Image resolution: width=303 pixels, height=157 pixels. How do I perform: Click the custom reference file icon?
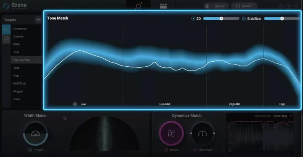pyautogui.click(x=6, y=39)
